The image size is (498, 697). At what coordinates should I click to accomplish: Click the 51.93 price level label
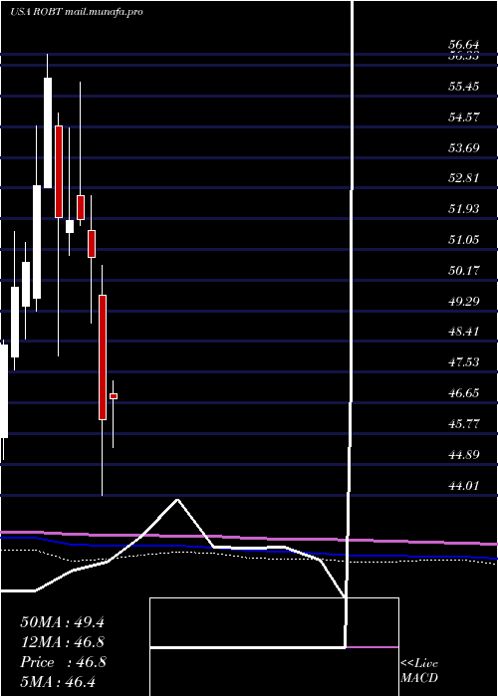pos(464,209)
